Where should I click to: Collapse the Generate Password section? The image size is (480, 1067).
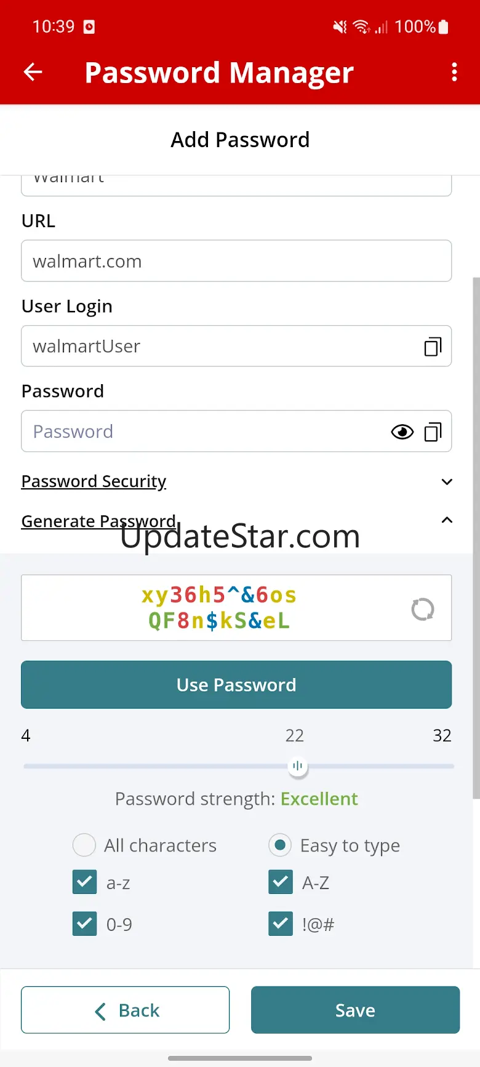tap(447, 521)
